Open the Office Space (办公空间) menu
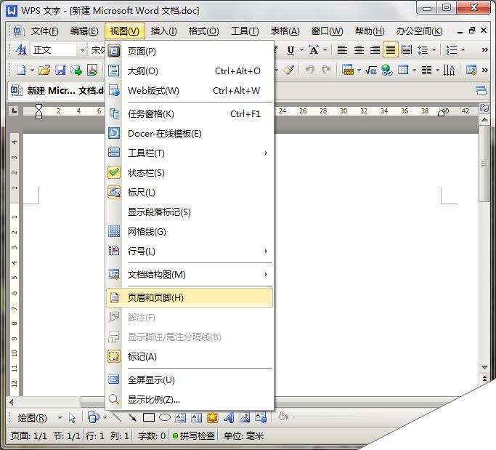This screenshot has width=496, height=450. (x=419, y=31)
